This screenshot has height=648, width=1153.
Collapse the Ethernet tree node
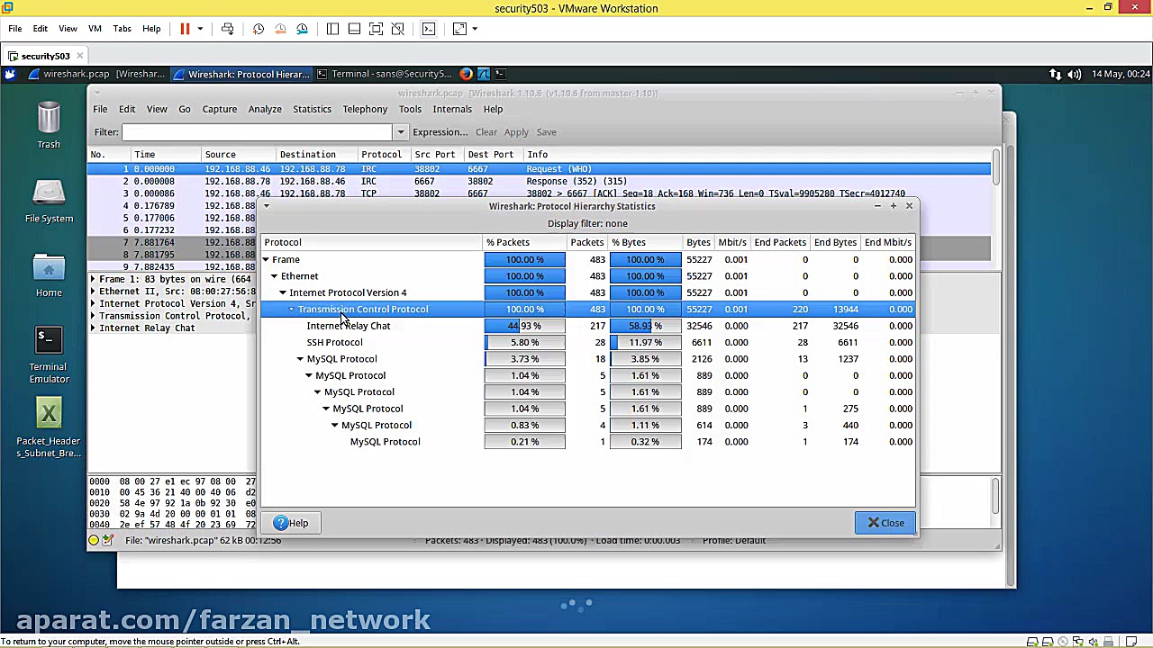point(275,276)
